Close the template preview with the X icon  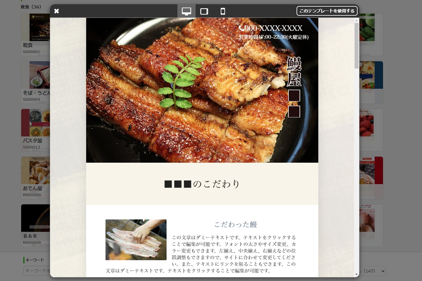click(x=57, y=11)
